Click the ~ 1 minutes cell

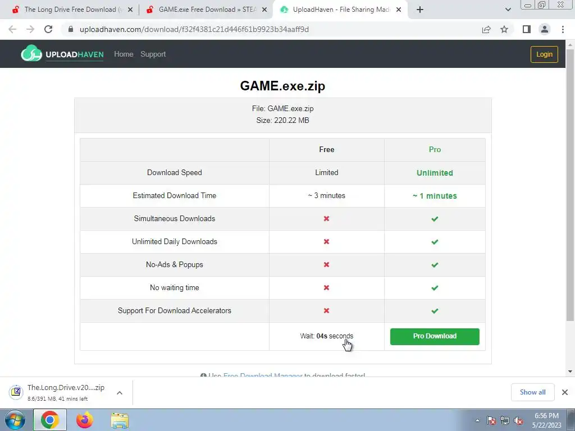tap(435, 196)
